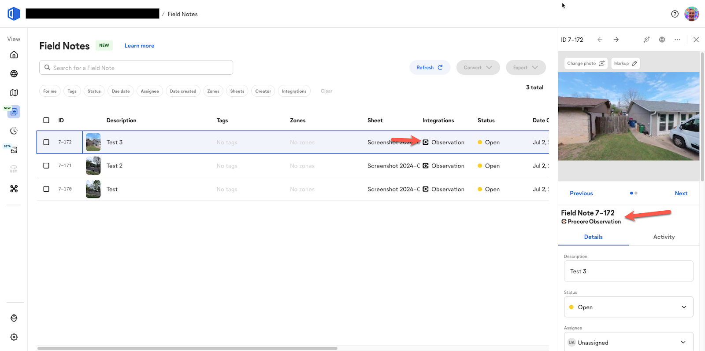Open the more options ellipsis menu
This screenshot has width=705, height=351.
click(677, 40)
